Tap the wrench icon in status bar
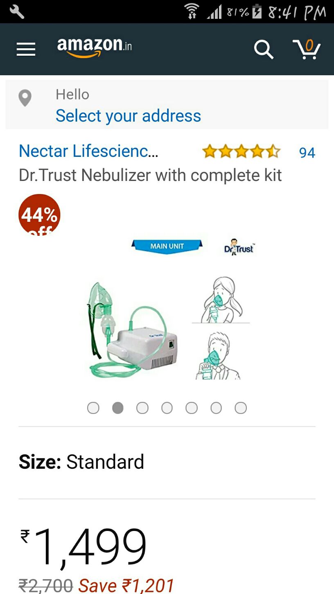This screenshot has width=334, height=594. coord(17,11)
